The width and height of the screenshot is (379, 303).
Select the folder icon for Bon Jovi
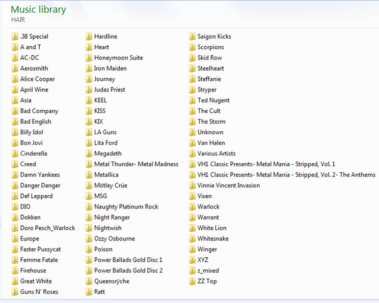14,143
